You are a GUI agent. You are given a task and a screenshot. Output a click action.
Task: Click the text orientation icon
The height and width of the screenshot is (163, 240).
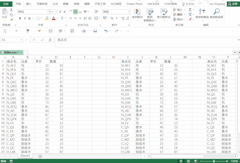[85, 12]
